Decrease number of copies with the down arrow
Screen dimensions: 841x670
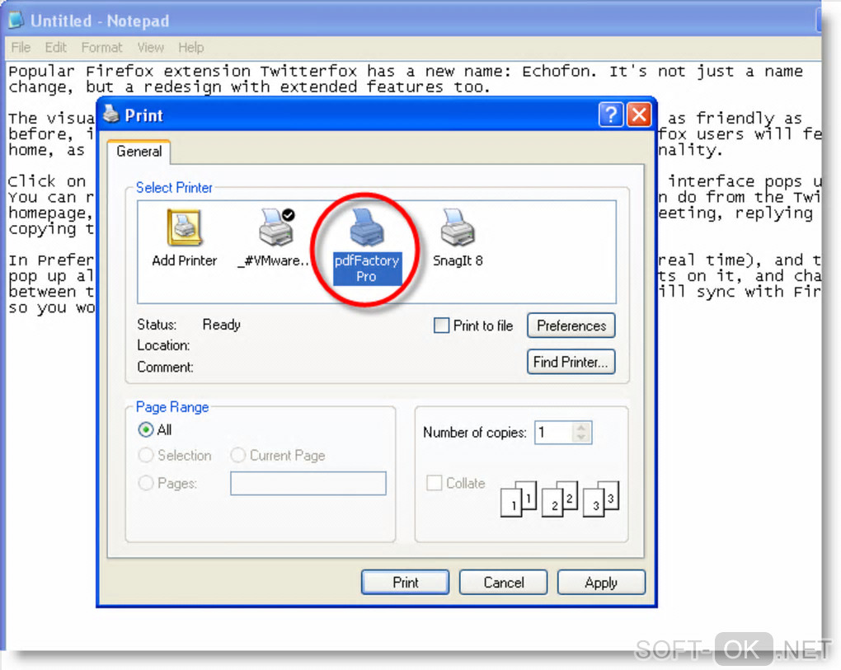(x=581, y=437)
